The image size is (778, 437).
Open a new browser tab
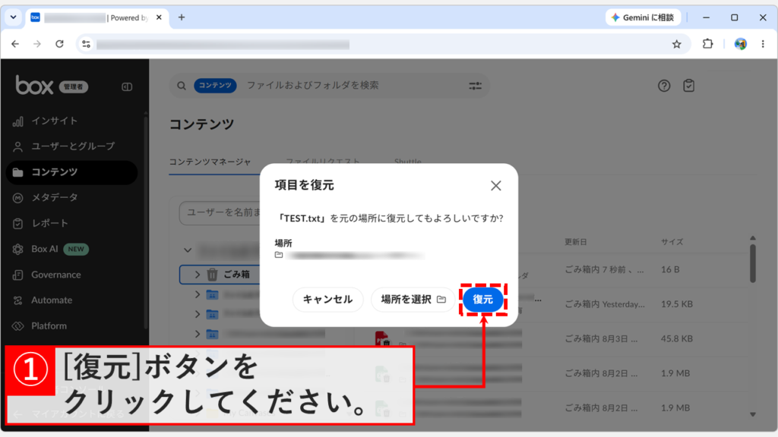coord(182,17)
